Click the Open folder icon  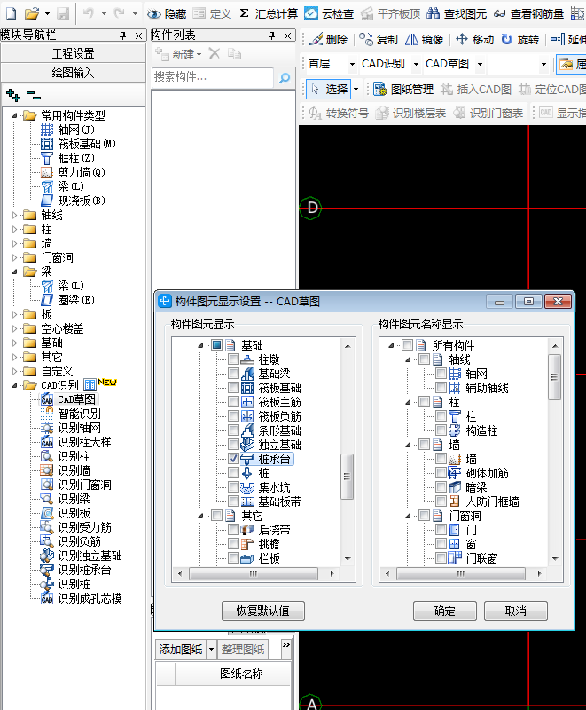32,13
